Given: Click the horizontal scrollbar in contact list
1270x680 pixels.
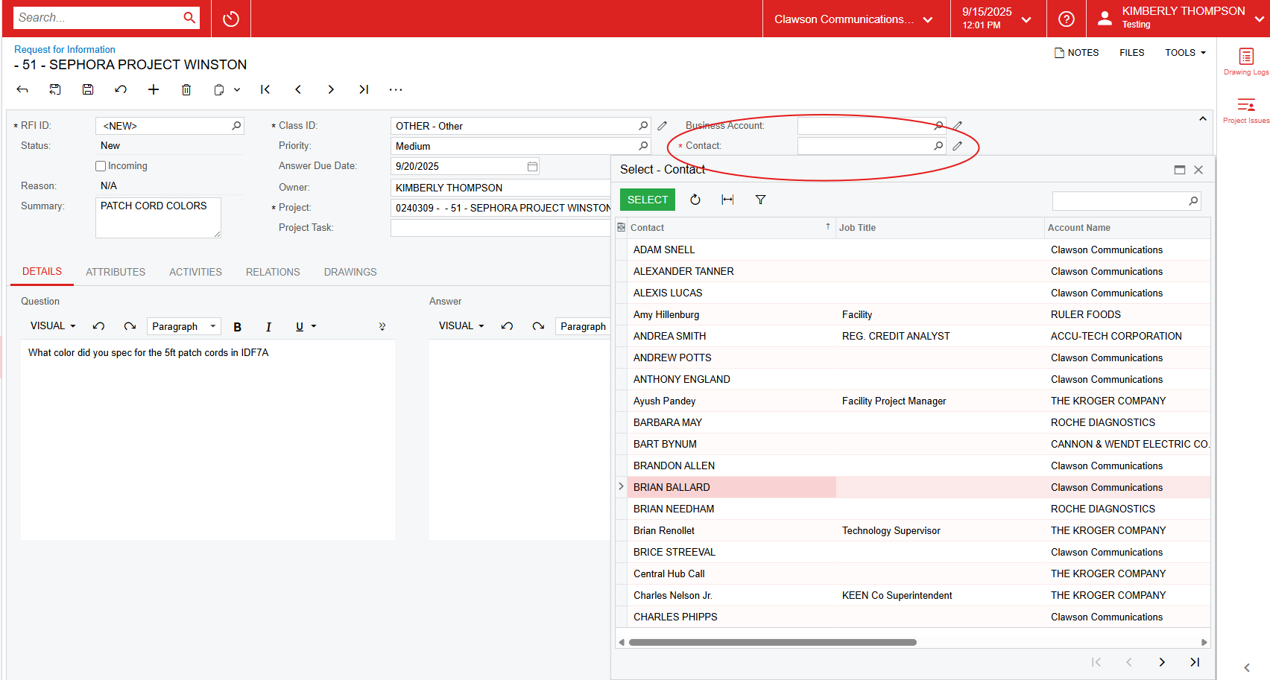Looking at the screenshot, I should pos(772,642).
